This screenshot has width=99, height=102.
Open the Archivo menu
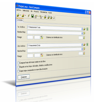coord(19,10)
